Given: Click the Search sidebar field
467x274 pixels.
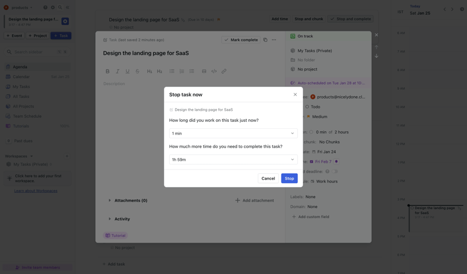Looking at the screenshot, I should (37, 52).
